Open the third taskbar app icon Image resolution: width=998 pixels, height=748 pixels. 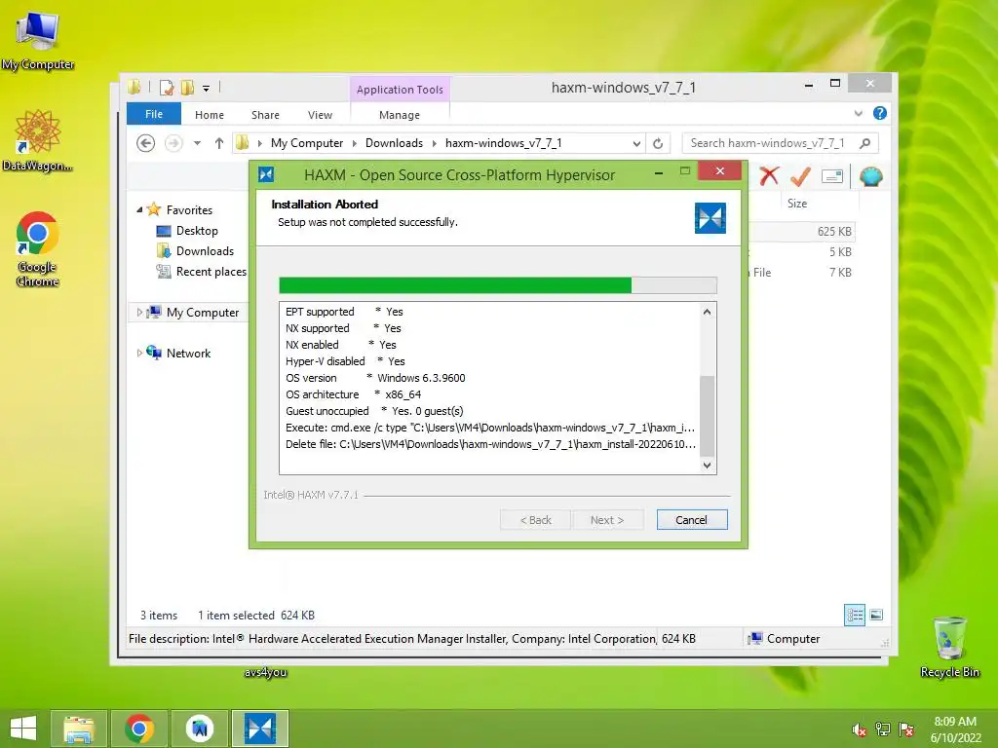(x=200, y=729)
